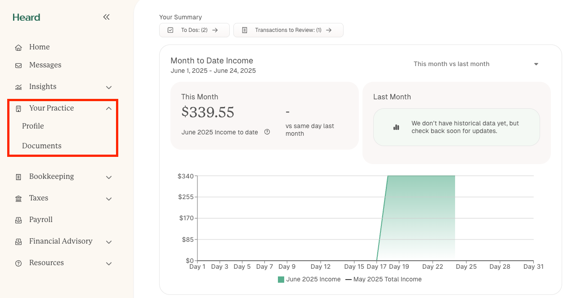Select the Bookkeeping ledger icon

pos(18,176)
